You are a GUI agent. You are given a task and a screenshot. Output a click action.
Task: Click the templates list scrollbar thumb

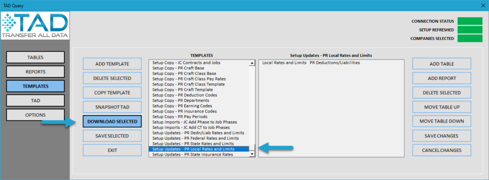(x=252, y=148)
